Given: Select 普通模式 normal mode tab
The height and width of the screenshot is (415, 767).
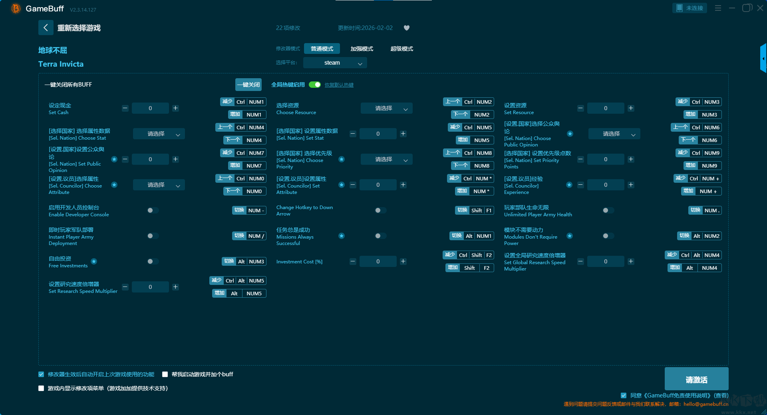Looking at the screenshot, I should 322,49.
